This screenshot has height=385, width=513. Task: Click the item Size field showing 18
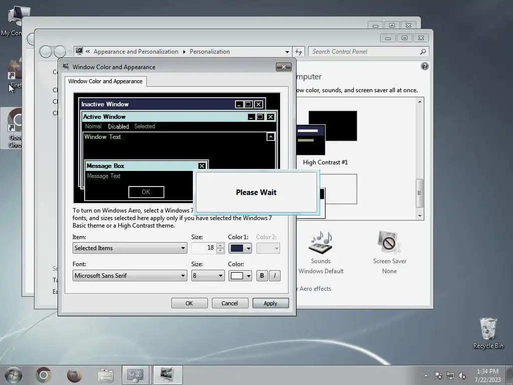[x=203, y=248]
